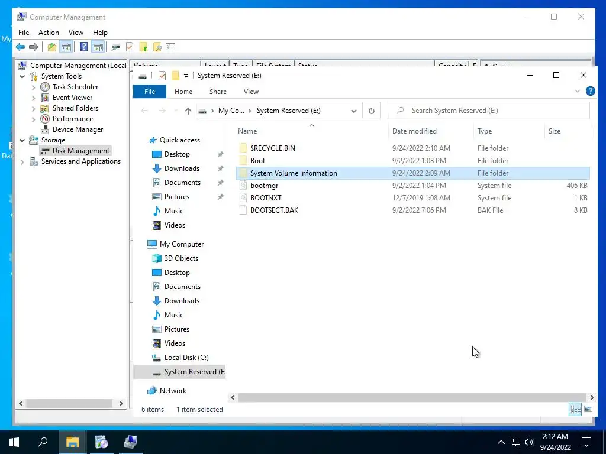Screen dimensions: 606x454
Task: Click the Properties checkmark icon in Computer Management toolbar
Action: pos(130,47)
